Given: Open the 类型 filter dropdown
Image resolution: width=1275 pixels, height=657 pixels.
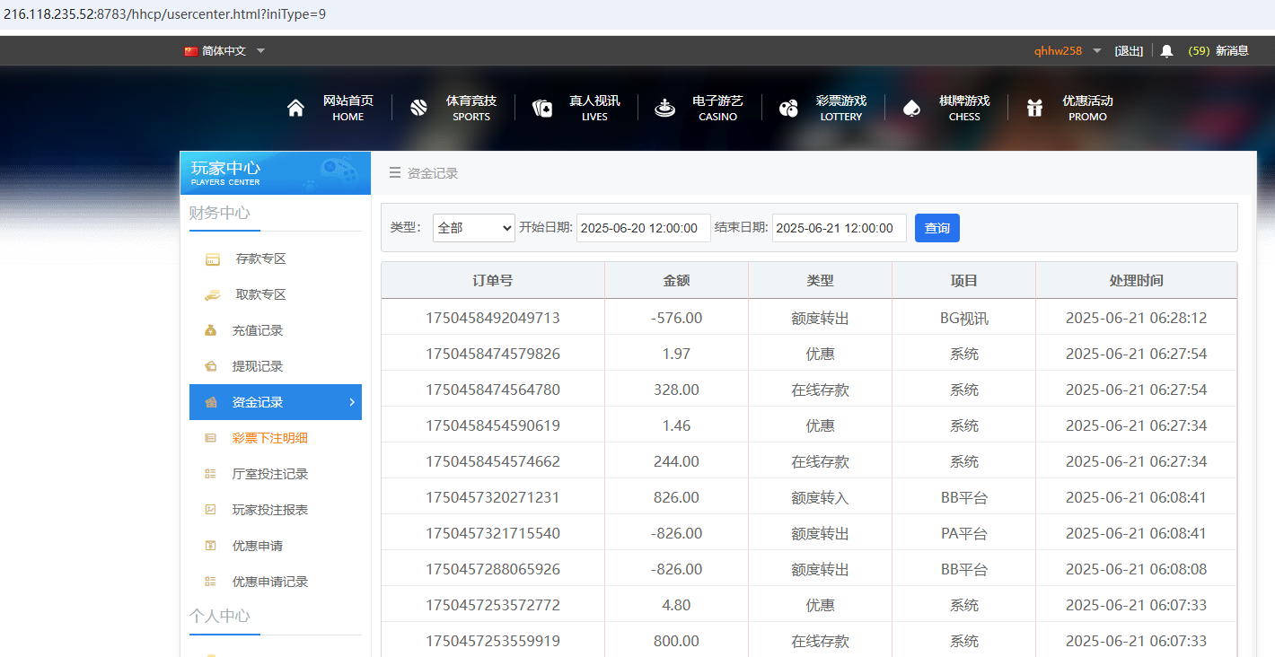Looking at the screenshot, I should (x=473, y=228).
